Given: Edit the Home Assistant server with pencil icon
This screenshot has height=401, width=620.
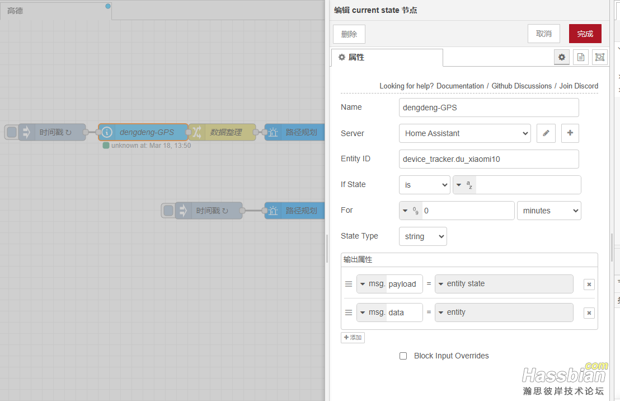Looking at the screenshot, I should pyautogui.click(x=546, y=133).
